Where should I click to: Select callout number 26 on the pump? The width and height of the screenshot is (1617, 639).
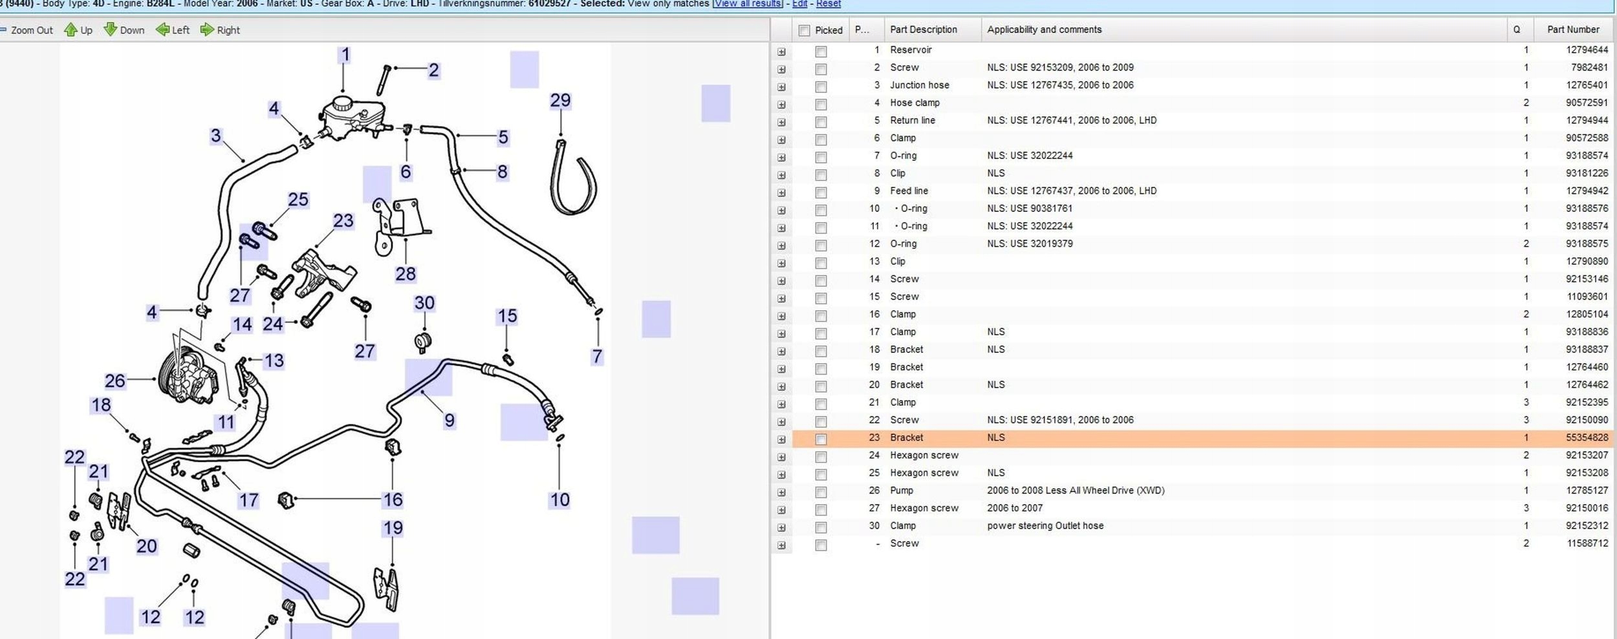(114, 381)
